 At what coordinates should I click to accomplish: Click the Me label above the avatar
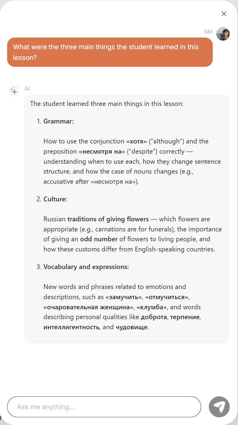click(x=209, y=32)
